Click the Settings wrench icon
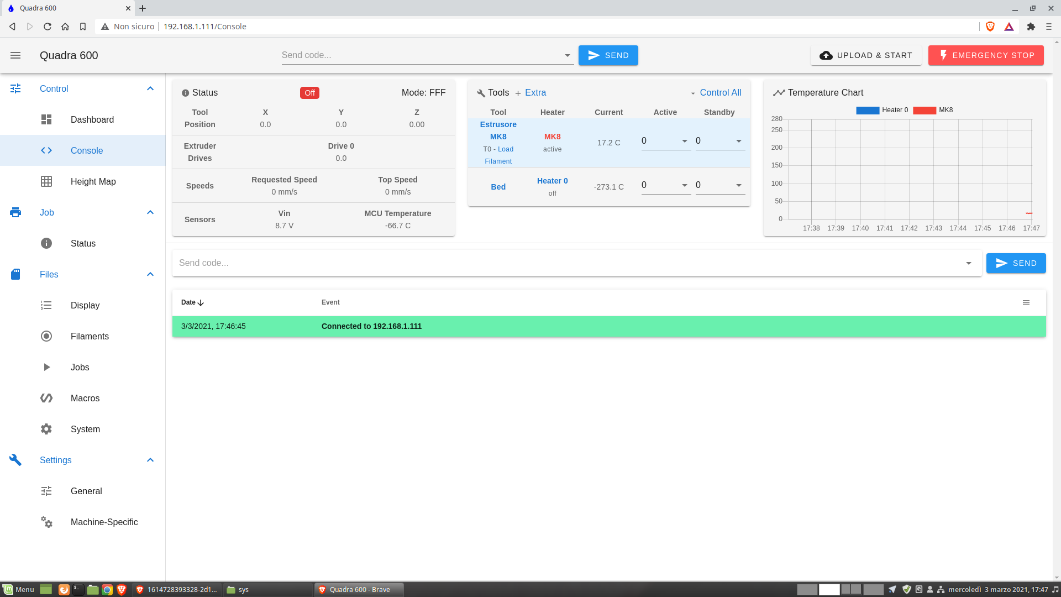 [15, 460]
